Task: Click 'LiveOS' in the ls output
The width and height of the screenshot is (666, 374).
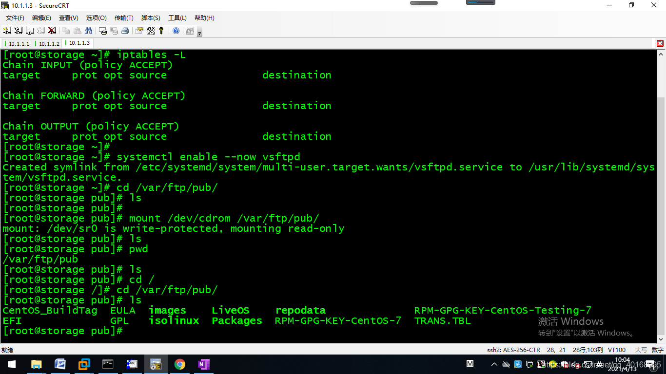Action: (231, 310)
